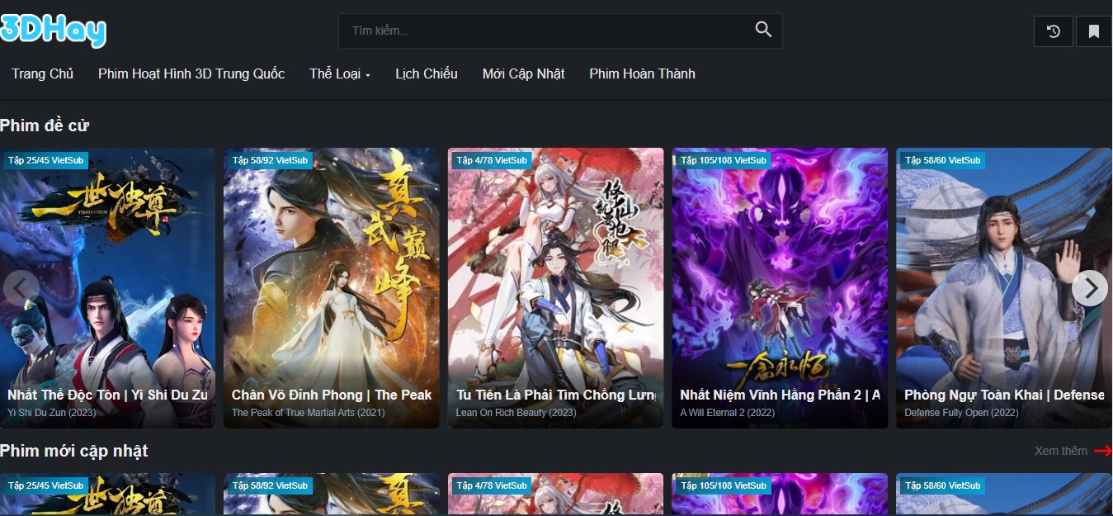This screenshot has width=1113, height=516.
Task: Open Tập 58/60 card under Phim mới cập nhật
Action: (x=1004, y=495)
